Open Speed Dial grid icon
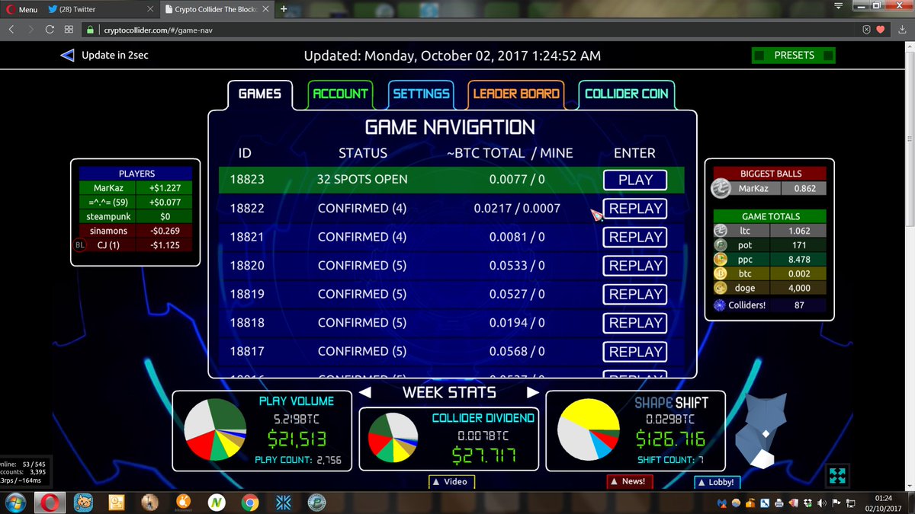The width and height of the screenshot is (915, 514). [69, 30]
